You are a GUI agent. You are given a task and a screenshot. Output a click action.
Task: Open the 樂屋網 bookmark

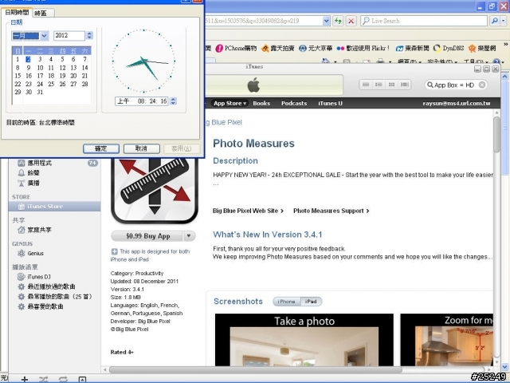point(482,48)
